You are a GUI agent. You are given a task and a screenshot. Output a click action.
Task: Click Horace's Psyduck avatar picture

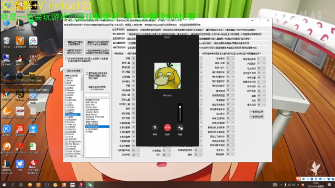167,76
